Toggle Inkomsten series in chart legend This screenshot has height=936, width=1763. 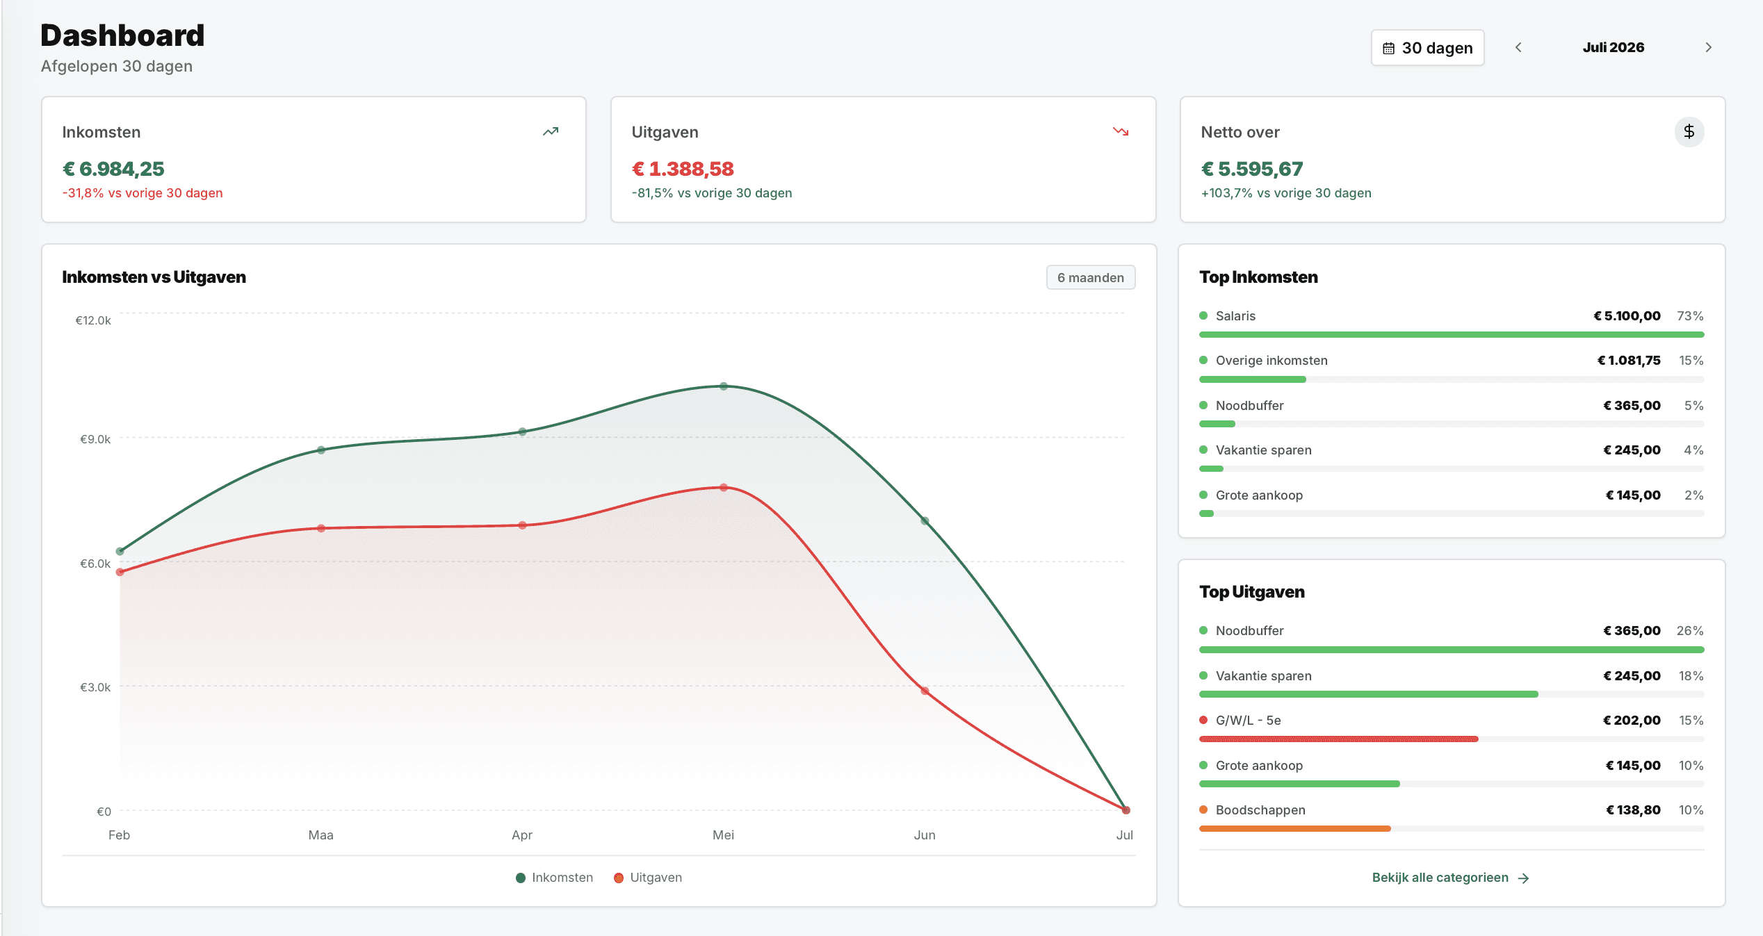pyautogui.click(x=554, y=878)
